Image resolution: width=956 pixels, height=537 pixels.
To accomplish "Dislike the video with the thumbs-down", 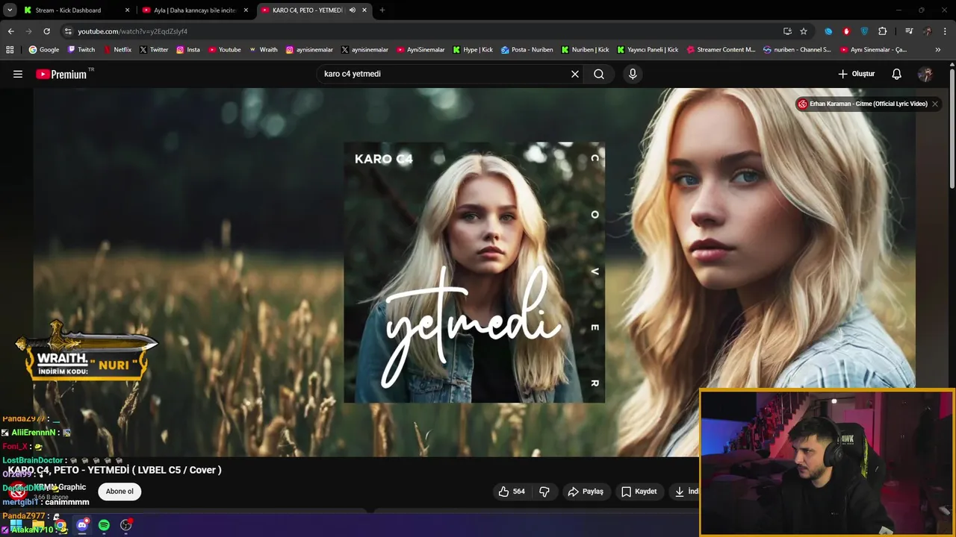I will point(544,492).
